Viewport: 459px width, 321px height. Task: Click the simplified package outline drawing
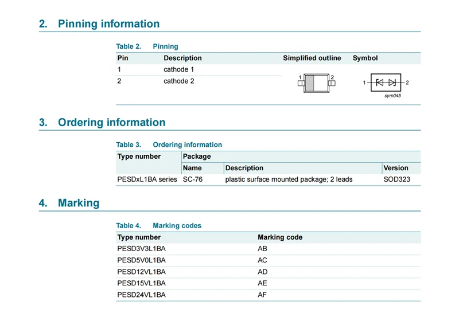tap(317, 83)
